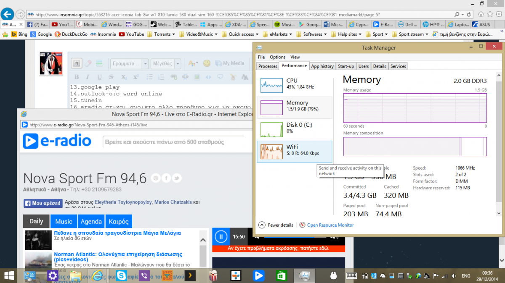The width and height of the screenshot is (505, 283).
Task: Click Facebook share icon beside station name
Action: click(166, 178)
